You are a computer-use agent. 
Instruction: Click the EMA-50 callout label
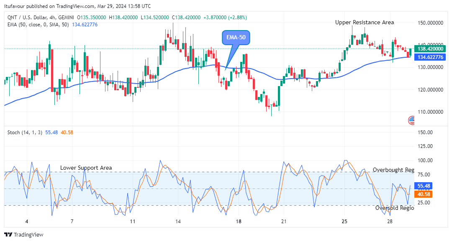[x=236, y=38]
